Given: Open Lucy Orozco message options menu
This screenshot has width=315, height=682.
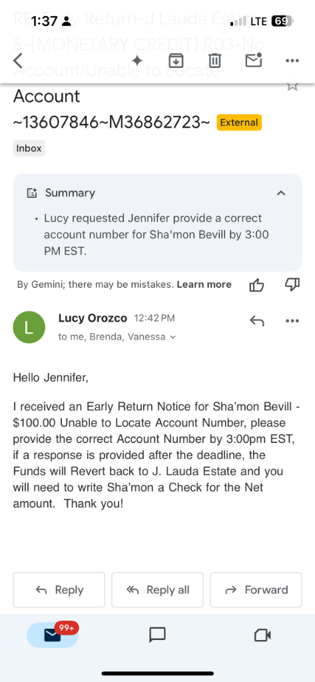Looking at the screenshot, I should point(292,321).
